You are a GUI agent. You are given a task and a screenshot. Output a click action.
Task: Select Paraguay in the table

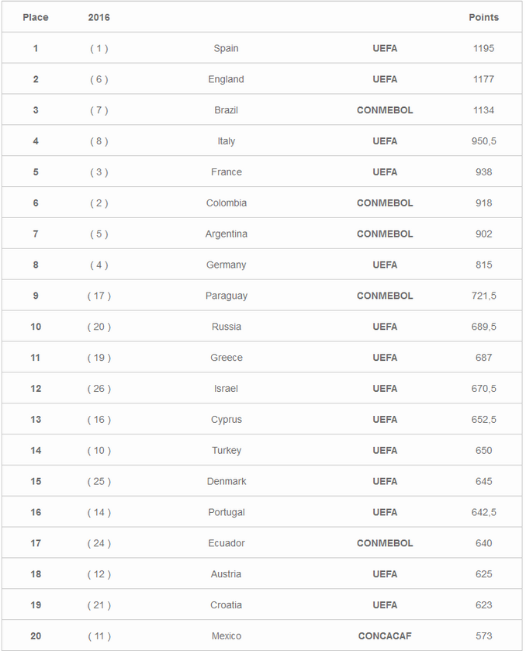(226, 296)
